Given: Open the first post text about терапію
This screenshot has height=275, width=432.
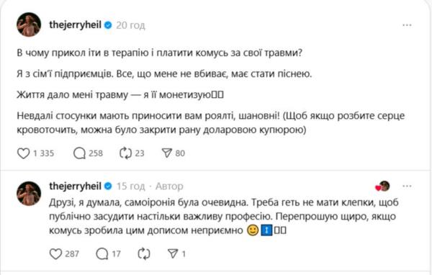Looking at the screenshot, I should coord(160,53).
